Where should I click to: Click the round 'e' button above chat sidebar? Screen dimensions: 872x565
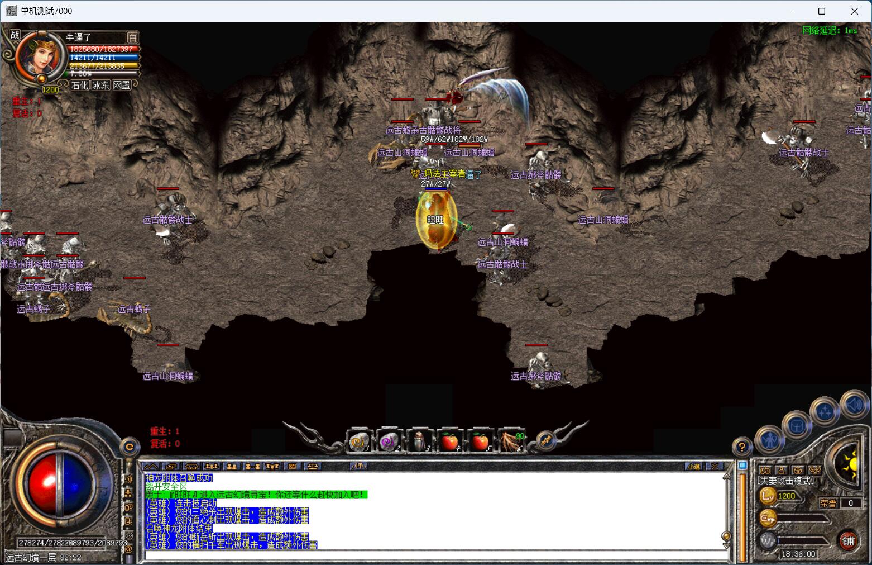click(130, 446)
